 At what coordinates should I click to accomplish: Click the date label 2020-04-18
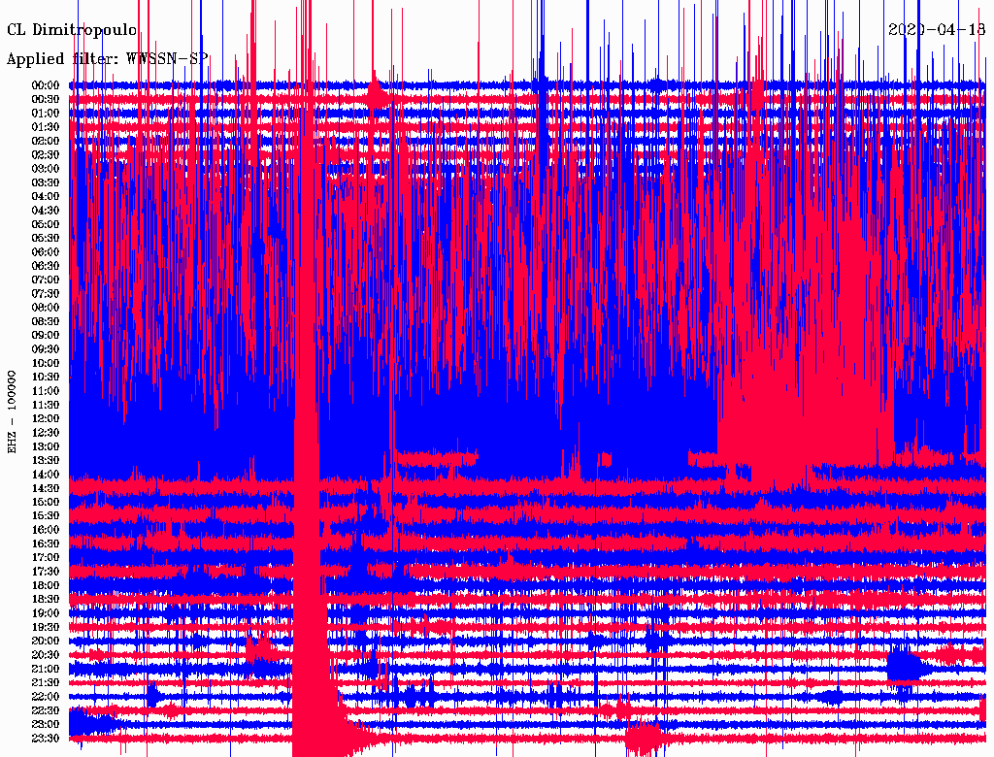coord(936,30)
